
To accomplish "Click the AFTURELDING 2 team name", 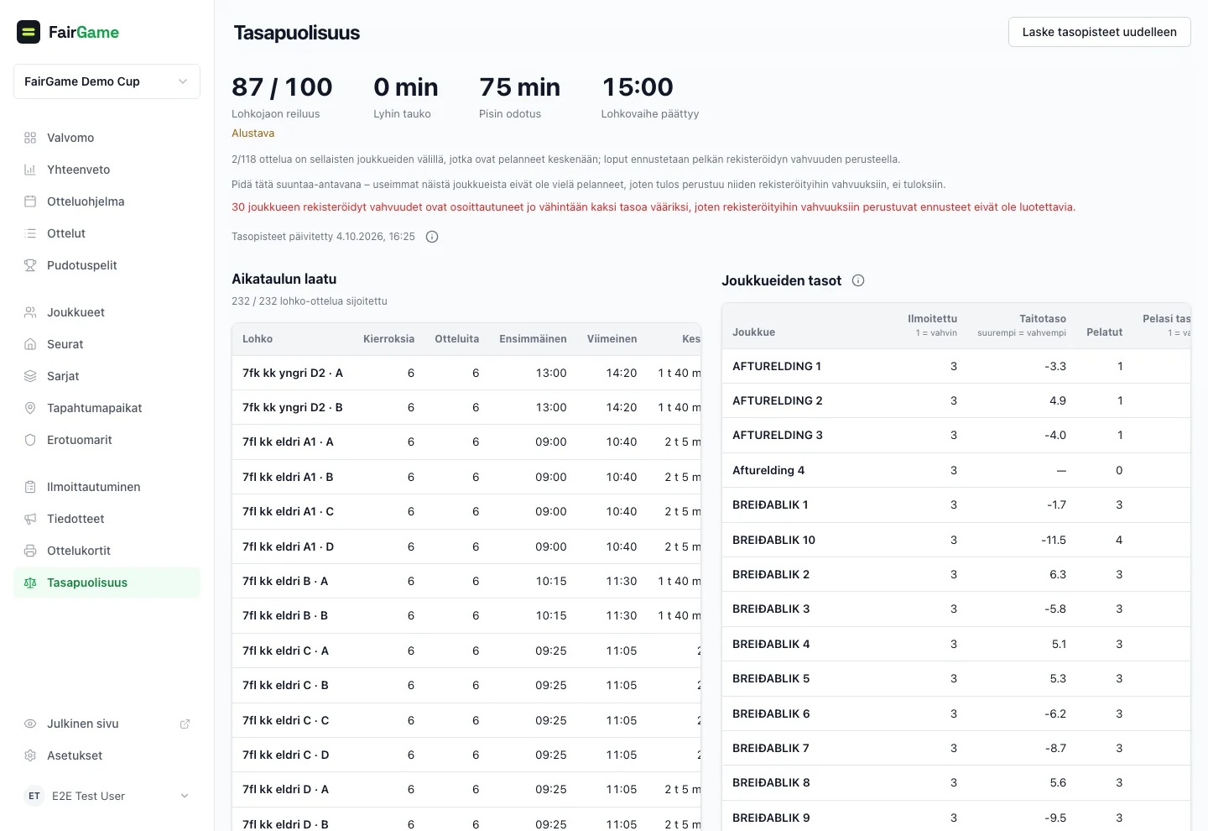I will 778,400.
